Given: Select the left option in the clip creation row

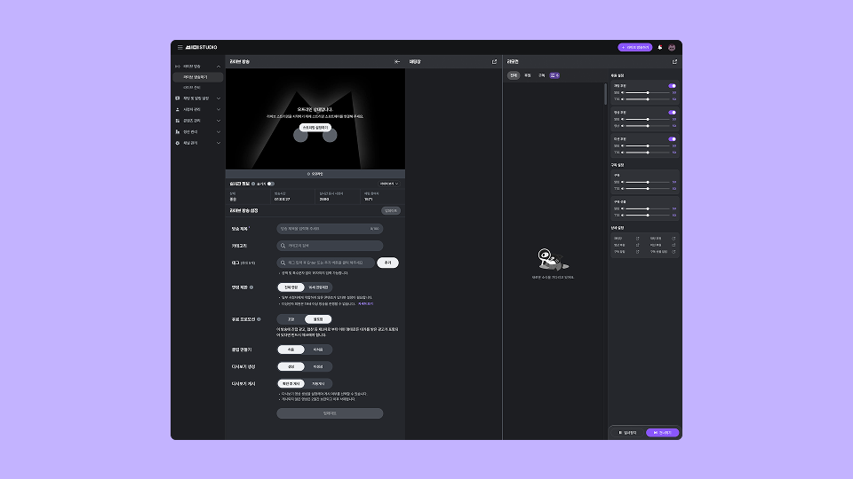Looking at the screenshot, I should click(291, 349).
